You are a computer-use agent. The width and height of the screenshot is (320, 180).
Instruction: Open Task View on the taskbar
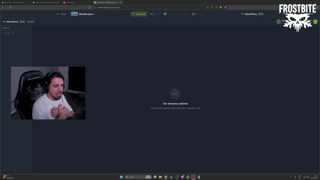point(155,177)
